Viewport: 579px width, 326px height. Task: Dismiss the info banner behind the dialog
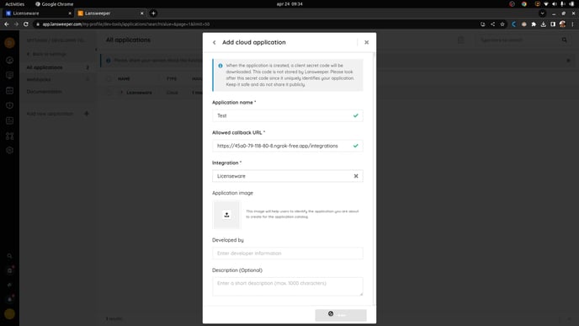(x=568, y=61)
